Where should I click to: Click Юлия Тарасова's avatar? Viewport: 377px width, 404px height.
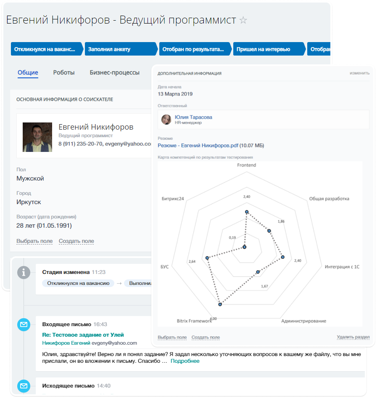[x=166, y=120]
